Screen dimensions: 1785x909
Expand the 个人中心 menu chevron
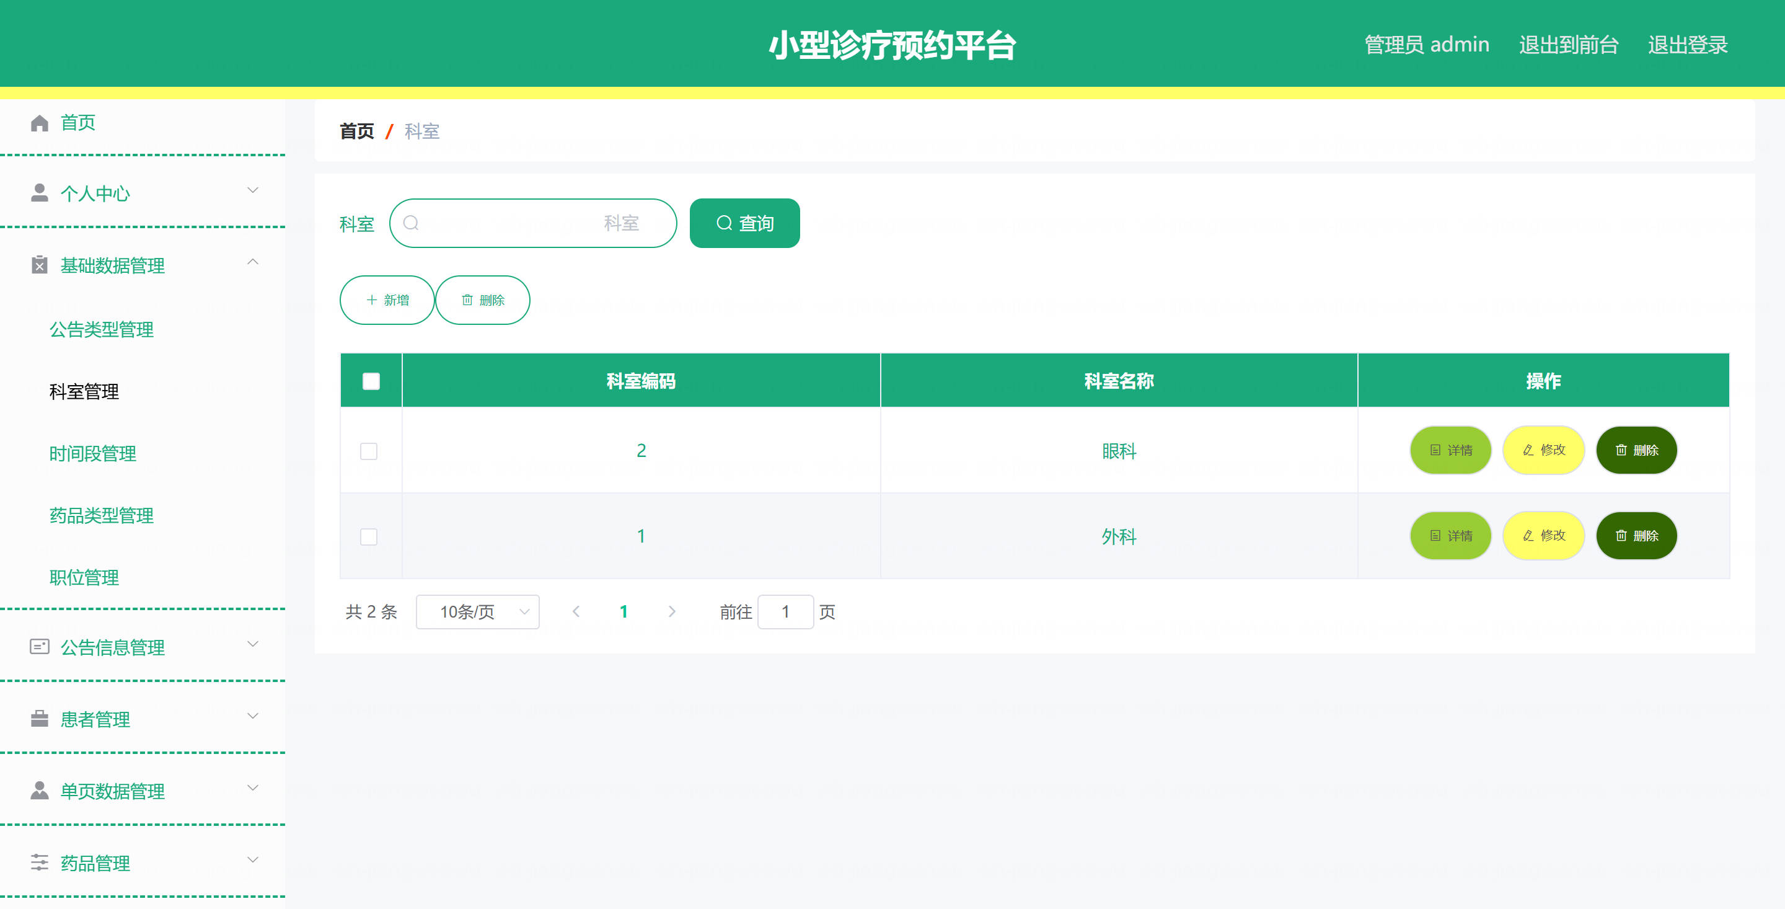[x=253, y=190]
